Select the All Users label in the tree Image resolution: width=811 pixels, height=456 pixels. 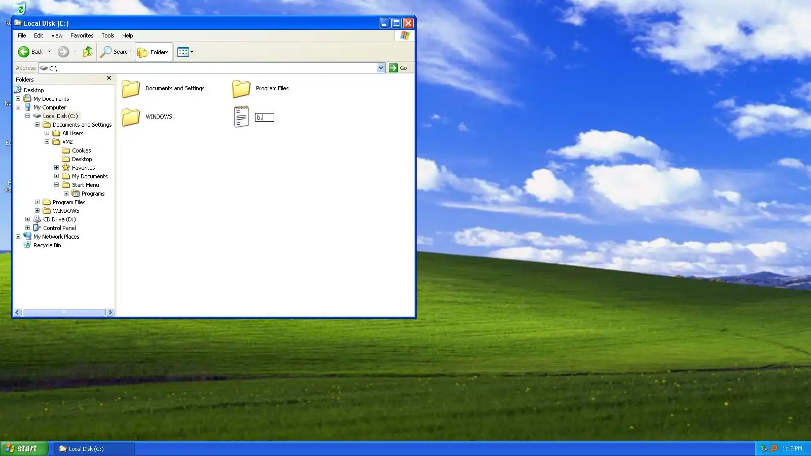73,133
